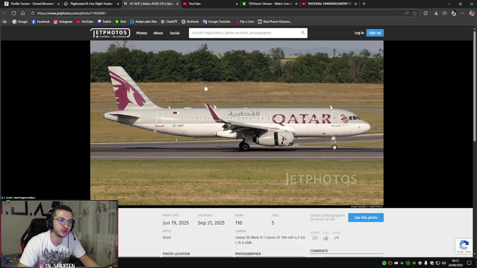
Task: Open Discord icon in system tray
Action: point(396,263)
